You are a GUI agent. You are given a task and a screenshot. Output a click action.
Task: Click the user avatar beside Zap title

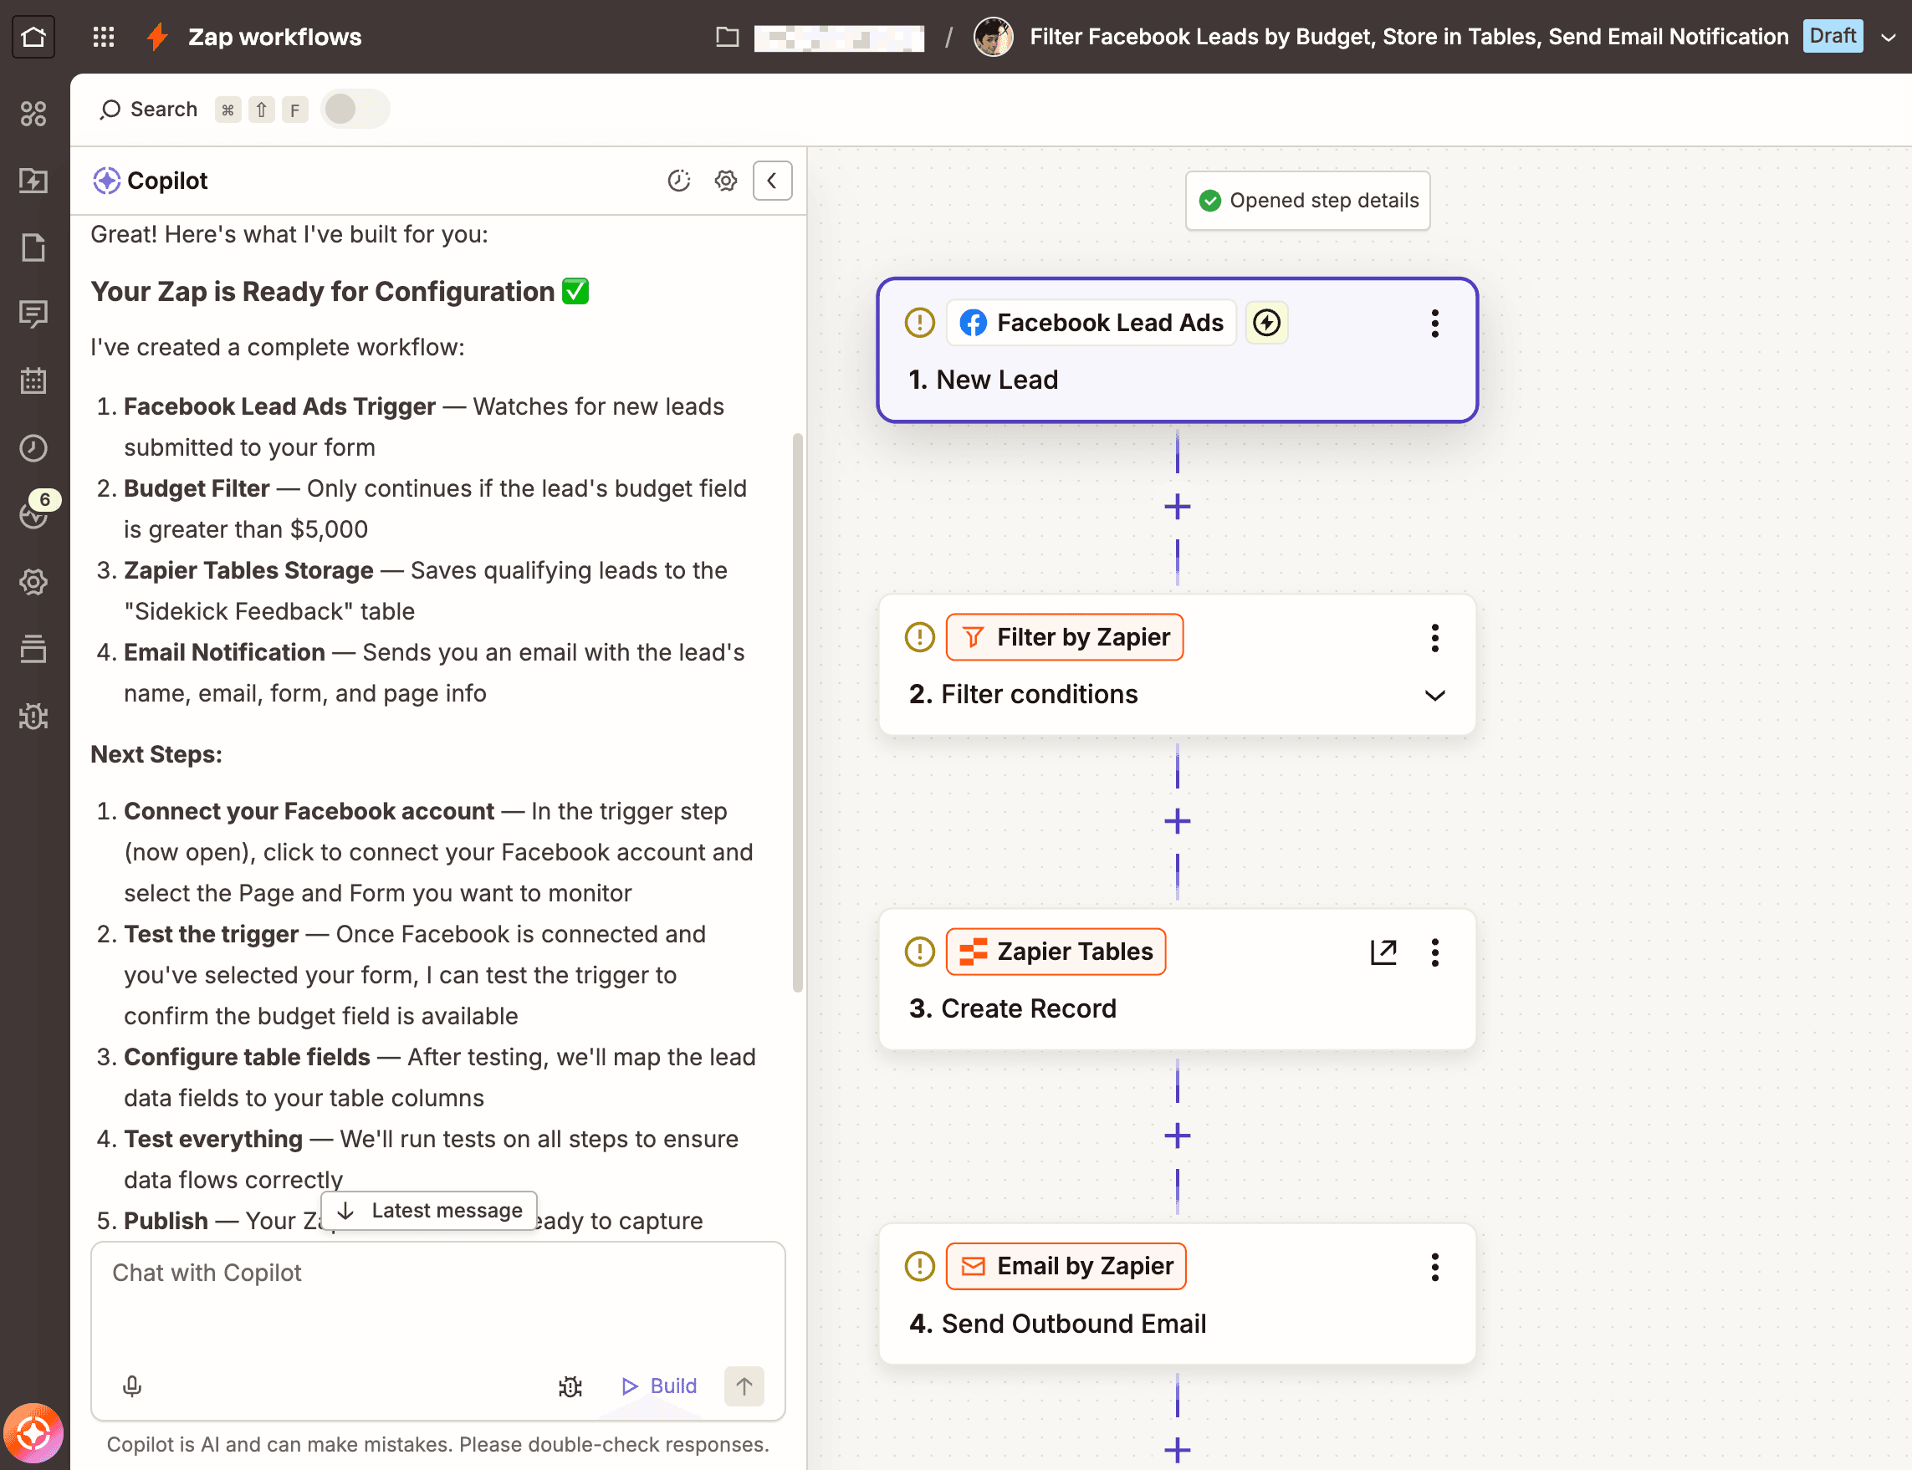coord(993,37)
